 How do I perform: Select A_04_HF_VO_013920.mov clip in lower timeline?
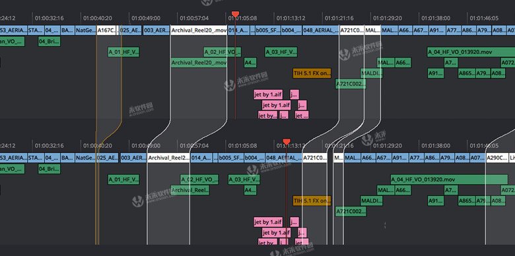[449, 179]
